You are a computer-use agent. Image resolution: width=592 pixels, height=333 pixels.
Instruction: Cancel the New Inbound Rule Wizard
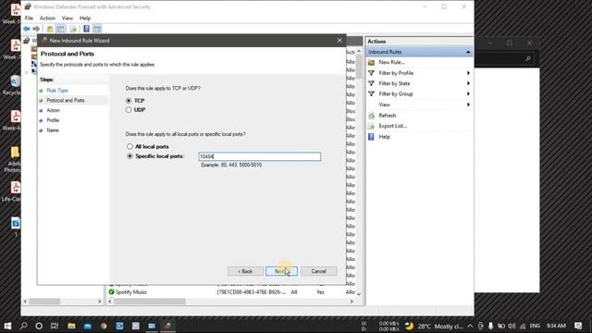[x=318, y=271]
